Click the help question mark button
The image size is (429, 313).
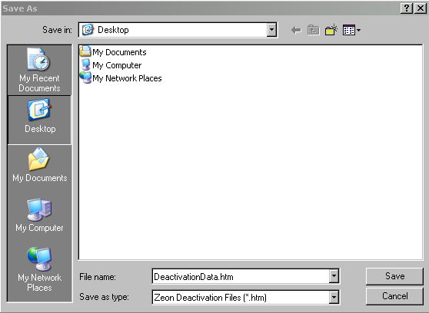[x=407, y=8]
